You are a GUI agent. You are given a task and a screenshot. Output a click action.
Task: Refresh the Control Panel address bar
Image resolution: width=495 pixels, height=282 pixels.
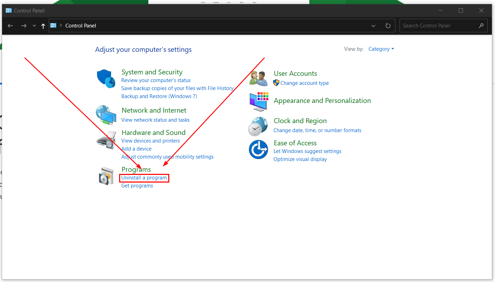388,26
